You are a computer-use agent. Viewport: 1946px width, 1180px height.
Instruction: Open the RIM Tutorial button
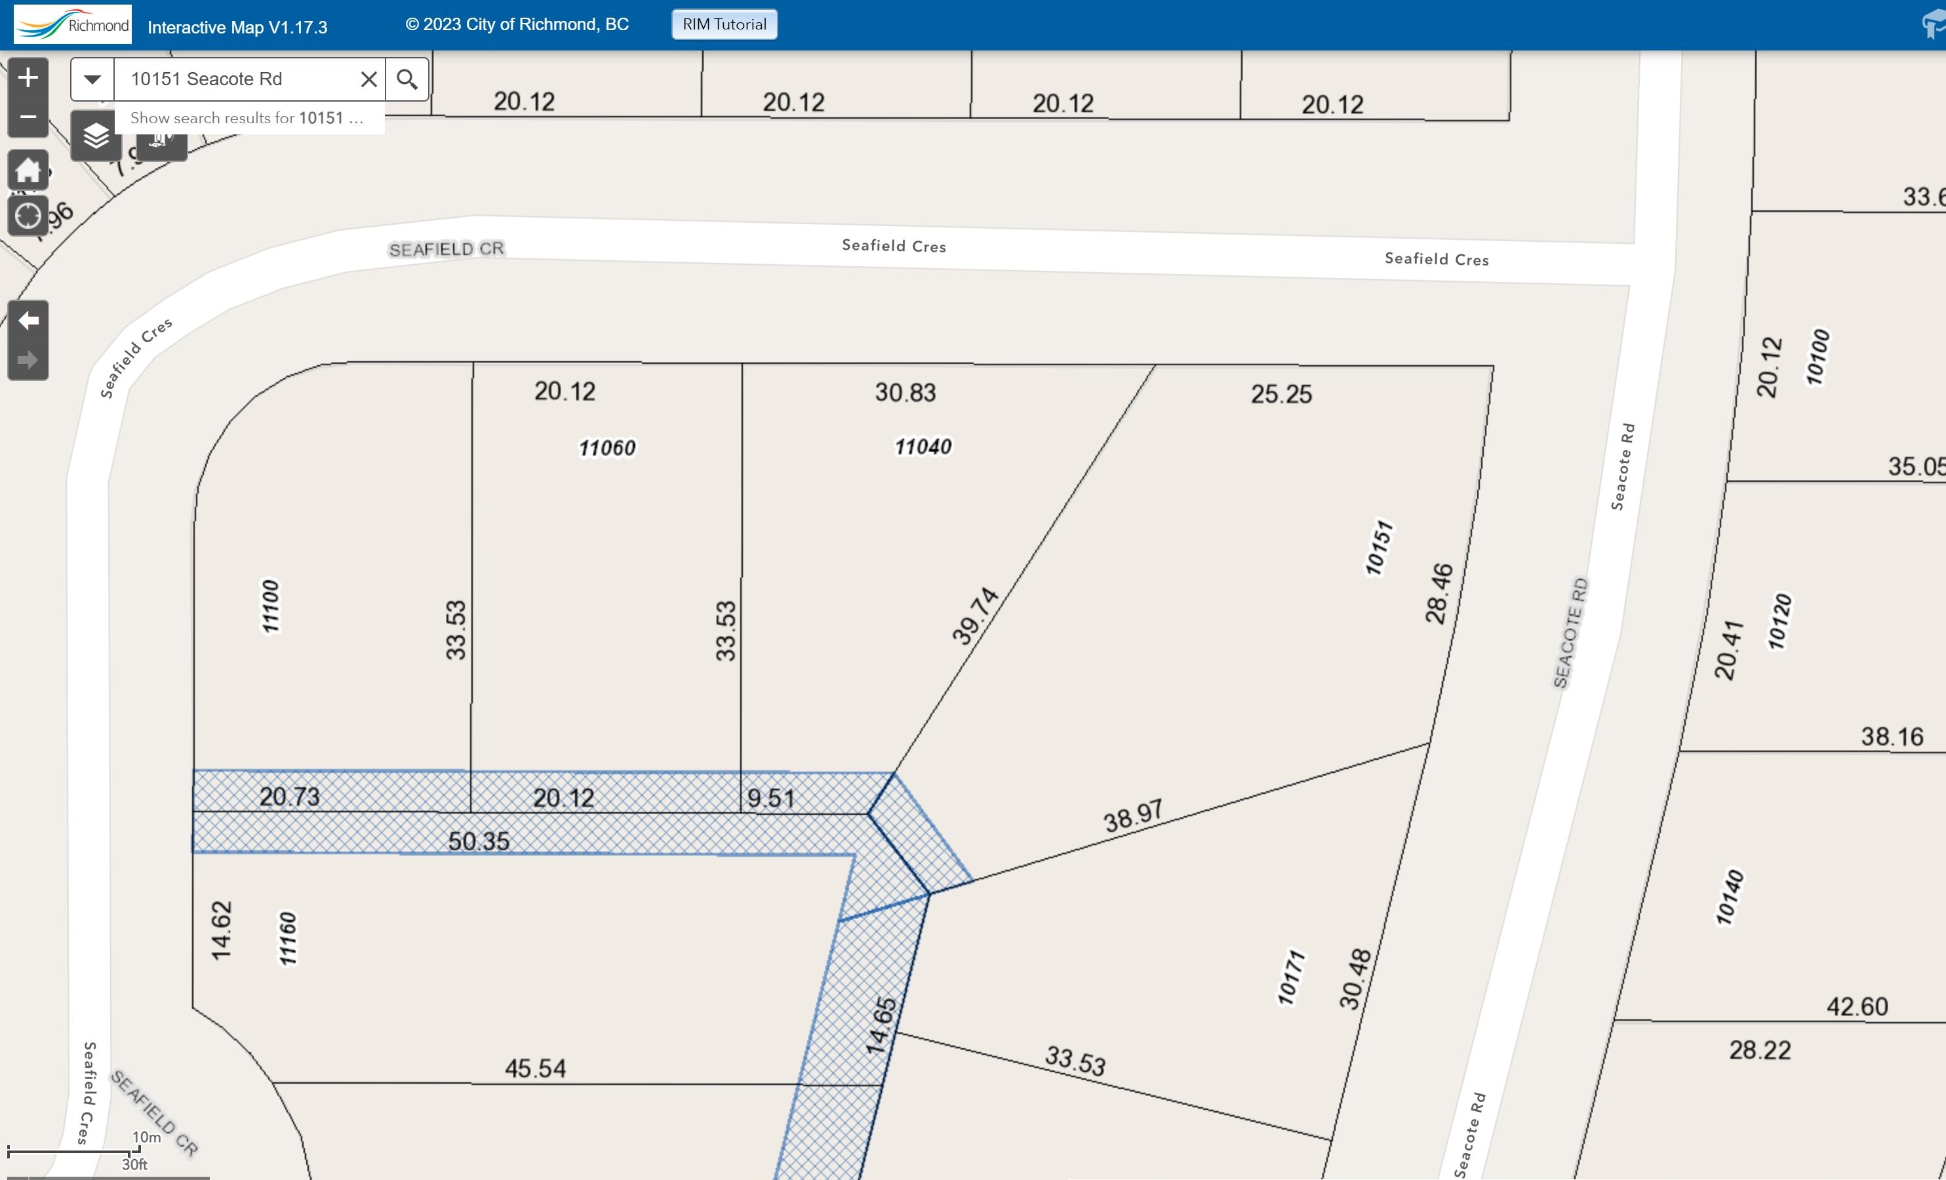point(725,24)
